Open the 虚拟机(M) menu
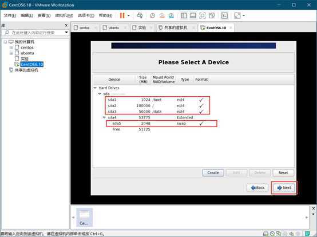This screenshot has height=237, width=317. [x=64, y=15]
